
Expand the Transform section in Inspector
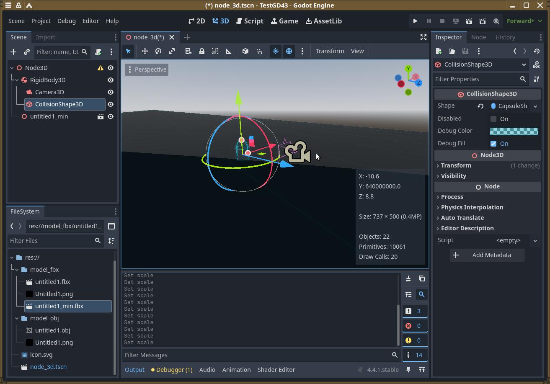[x=456, y=165]
